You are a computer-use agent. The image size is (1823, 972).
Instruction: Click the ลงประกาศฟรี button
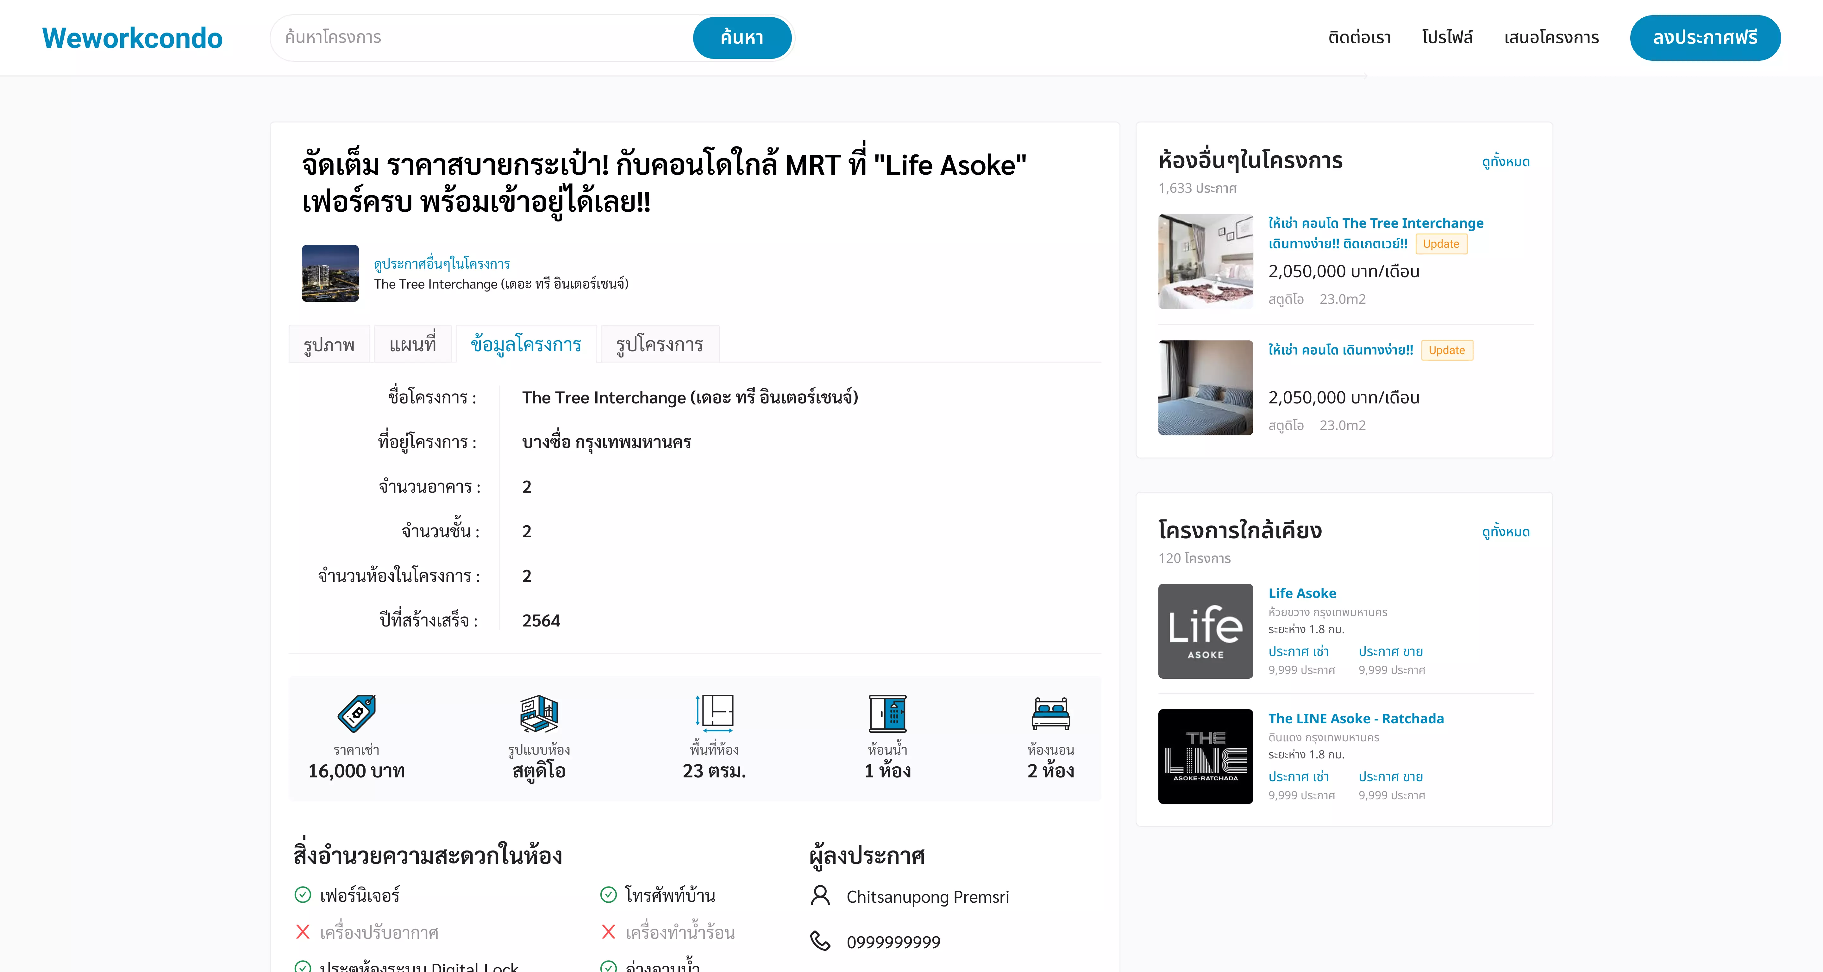1705,37
